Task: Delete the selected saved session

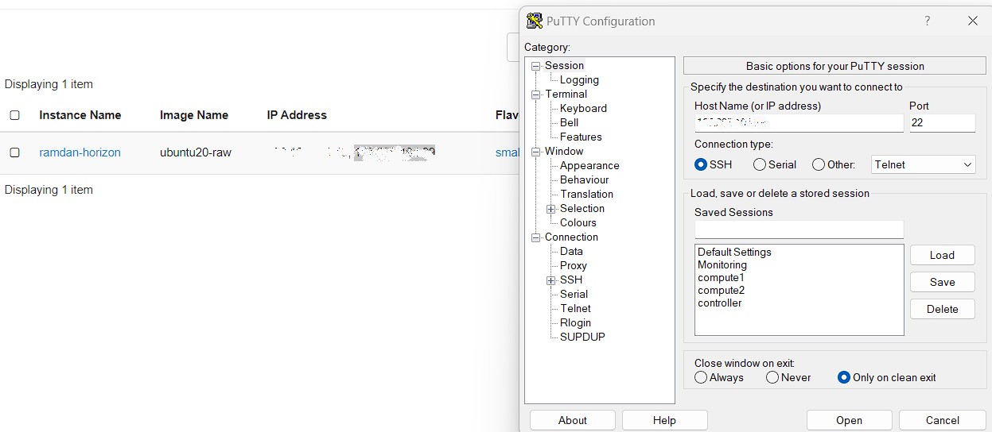Action: pyautogui.click(x=943, y=309)
